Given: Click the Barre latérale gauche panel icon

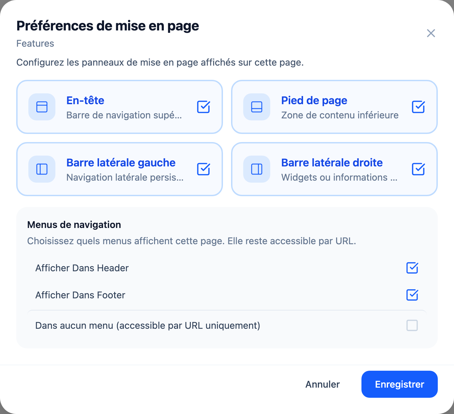Looking at the screenshot, I should [42, 169].
